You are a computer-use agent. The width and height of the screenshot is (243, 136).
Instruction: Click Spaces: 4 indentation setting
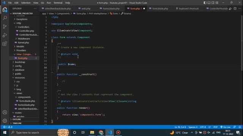click(x=193, y=127)
